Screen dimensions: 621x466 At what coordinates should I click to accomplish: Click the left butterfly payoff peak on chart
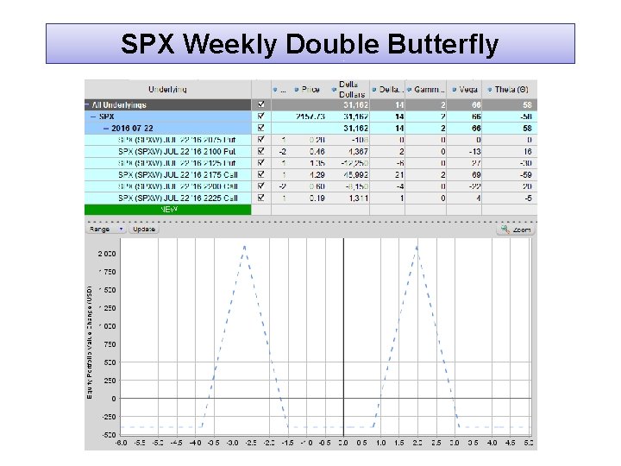click(x=245, y=248)
